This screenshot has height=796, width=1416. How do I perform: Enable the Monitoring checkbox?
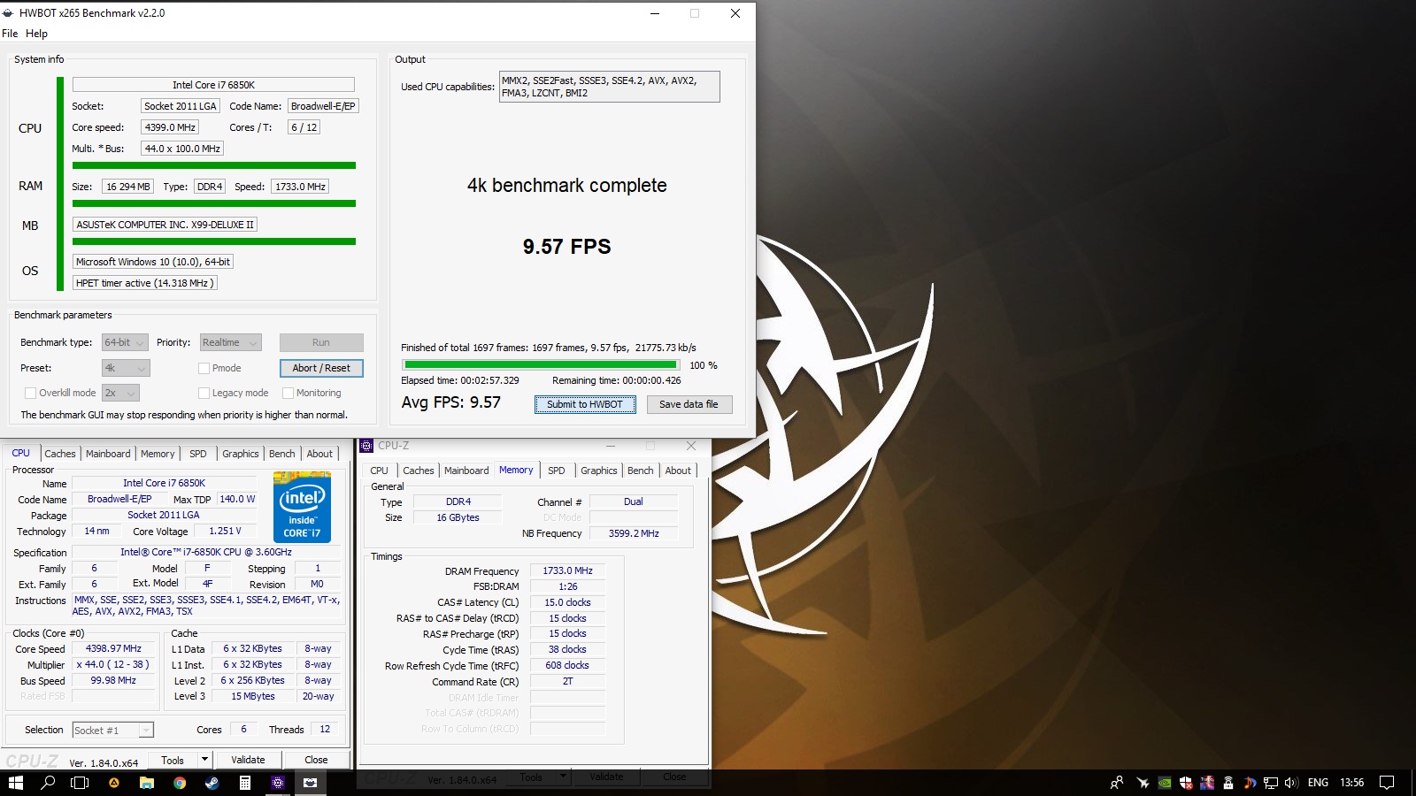(x=288, y=393)
